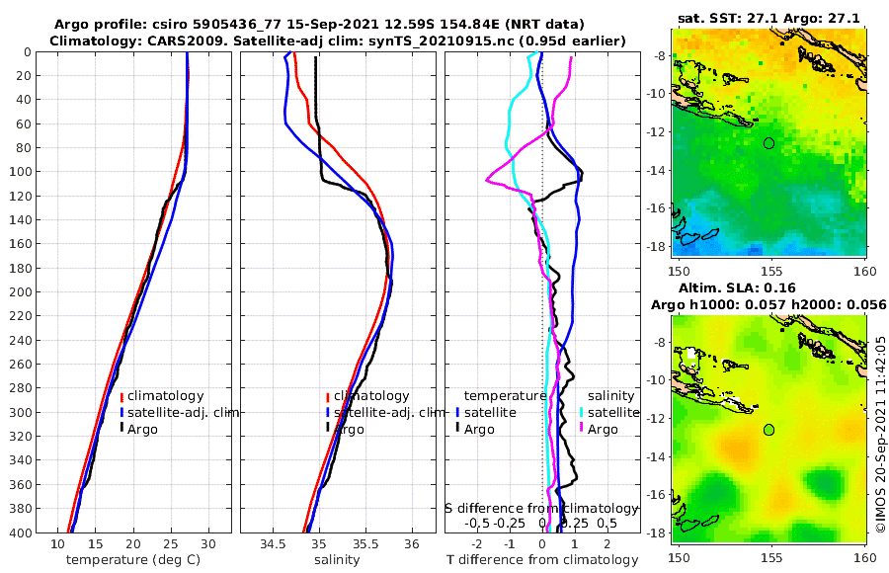This screenshot has width=889, height=573.
Task: Click depth axis tick label 60
Action: (x=23, y=123)
